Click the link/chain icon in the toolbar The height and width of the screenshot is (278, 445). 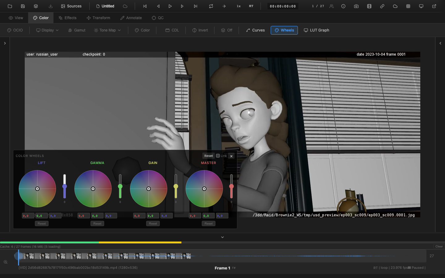(x=382, y=6)
